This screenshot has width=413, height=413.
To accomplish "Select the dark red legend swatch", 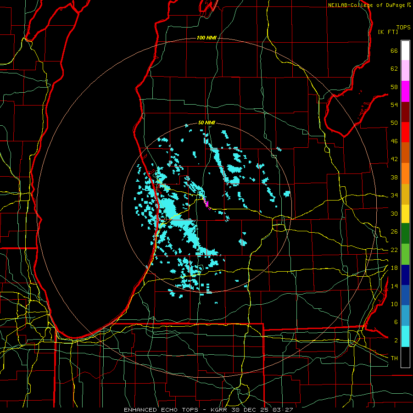I will [x=405, y=112].
